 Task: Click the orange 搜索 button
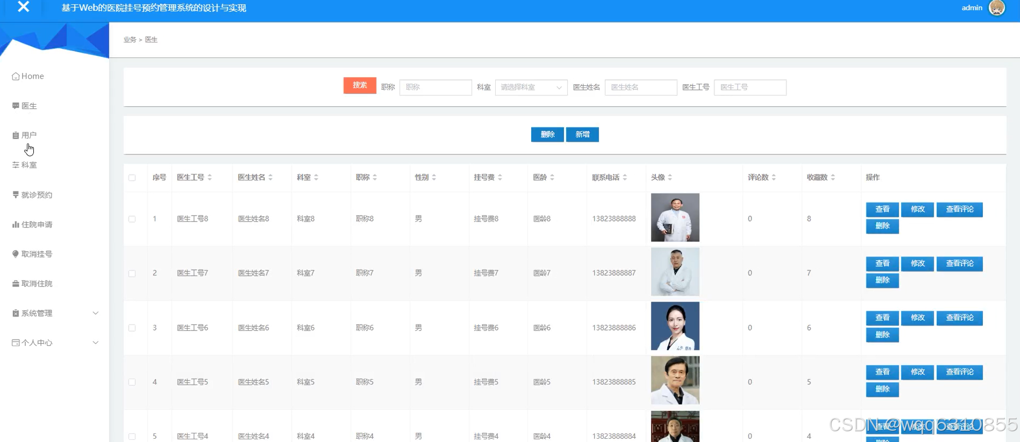(x=360, y=85)
